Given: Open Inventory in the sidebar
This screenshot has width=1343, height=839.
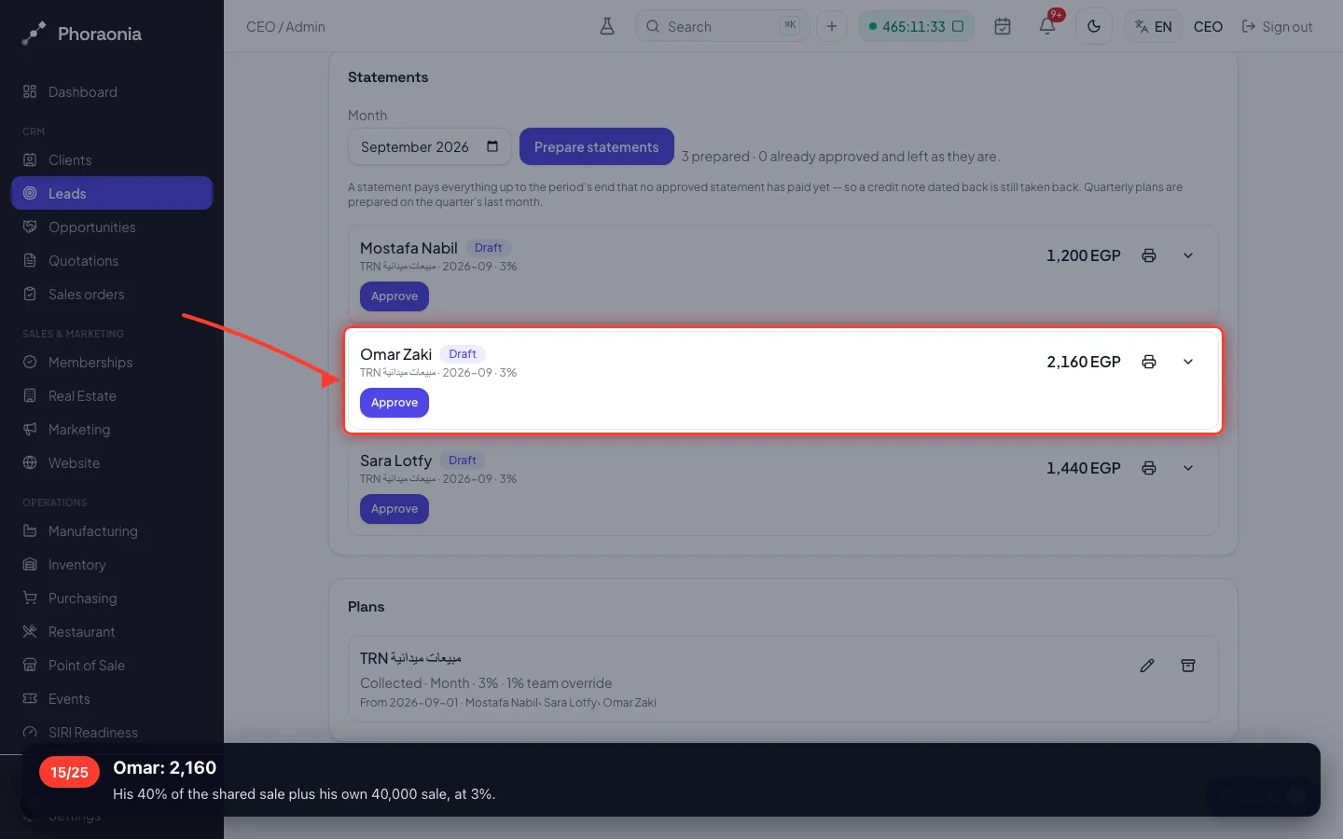Looking at the screenshot, I should [x=112, y=565].
